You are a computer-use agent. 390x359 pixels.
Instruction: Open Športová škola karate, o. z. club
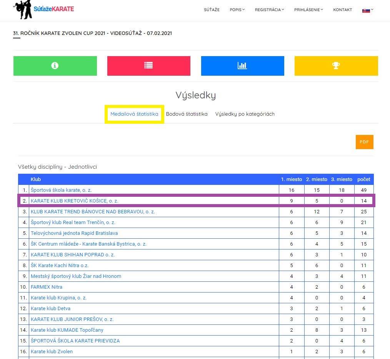click(x=61, y=190)
